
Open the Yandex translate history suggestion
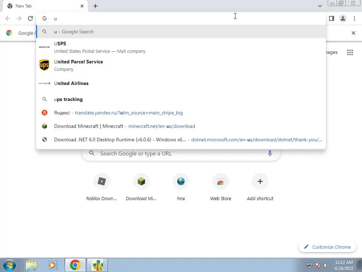(x=181, y=113)
